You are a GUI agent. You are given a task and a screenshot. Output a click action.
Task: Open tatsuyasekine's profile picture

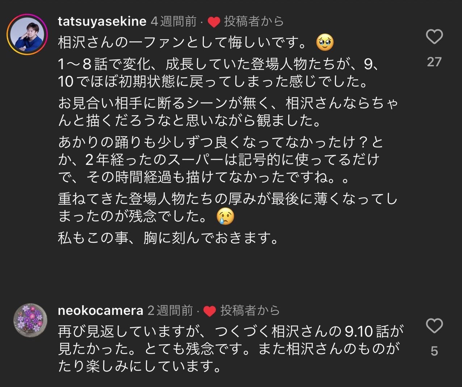tap(28, 35)
